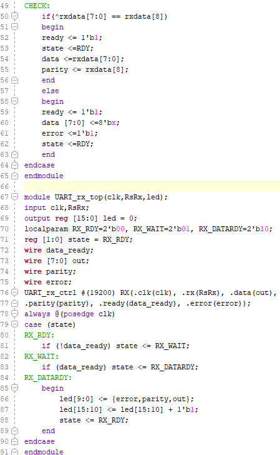Click the RX_DATARDY: case label
This screenshot has height=455, width=280.
[x=48, y=377]
